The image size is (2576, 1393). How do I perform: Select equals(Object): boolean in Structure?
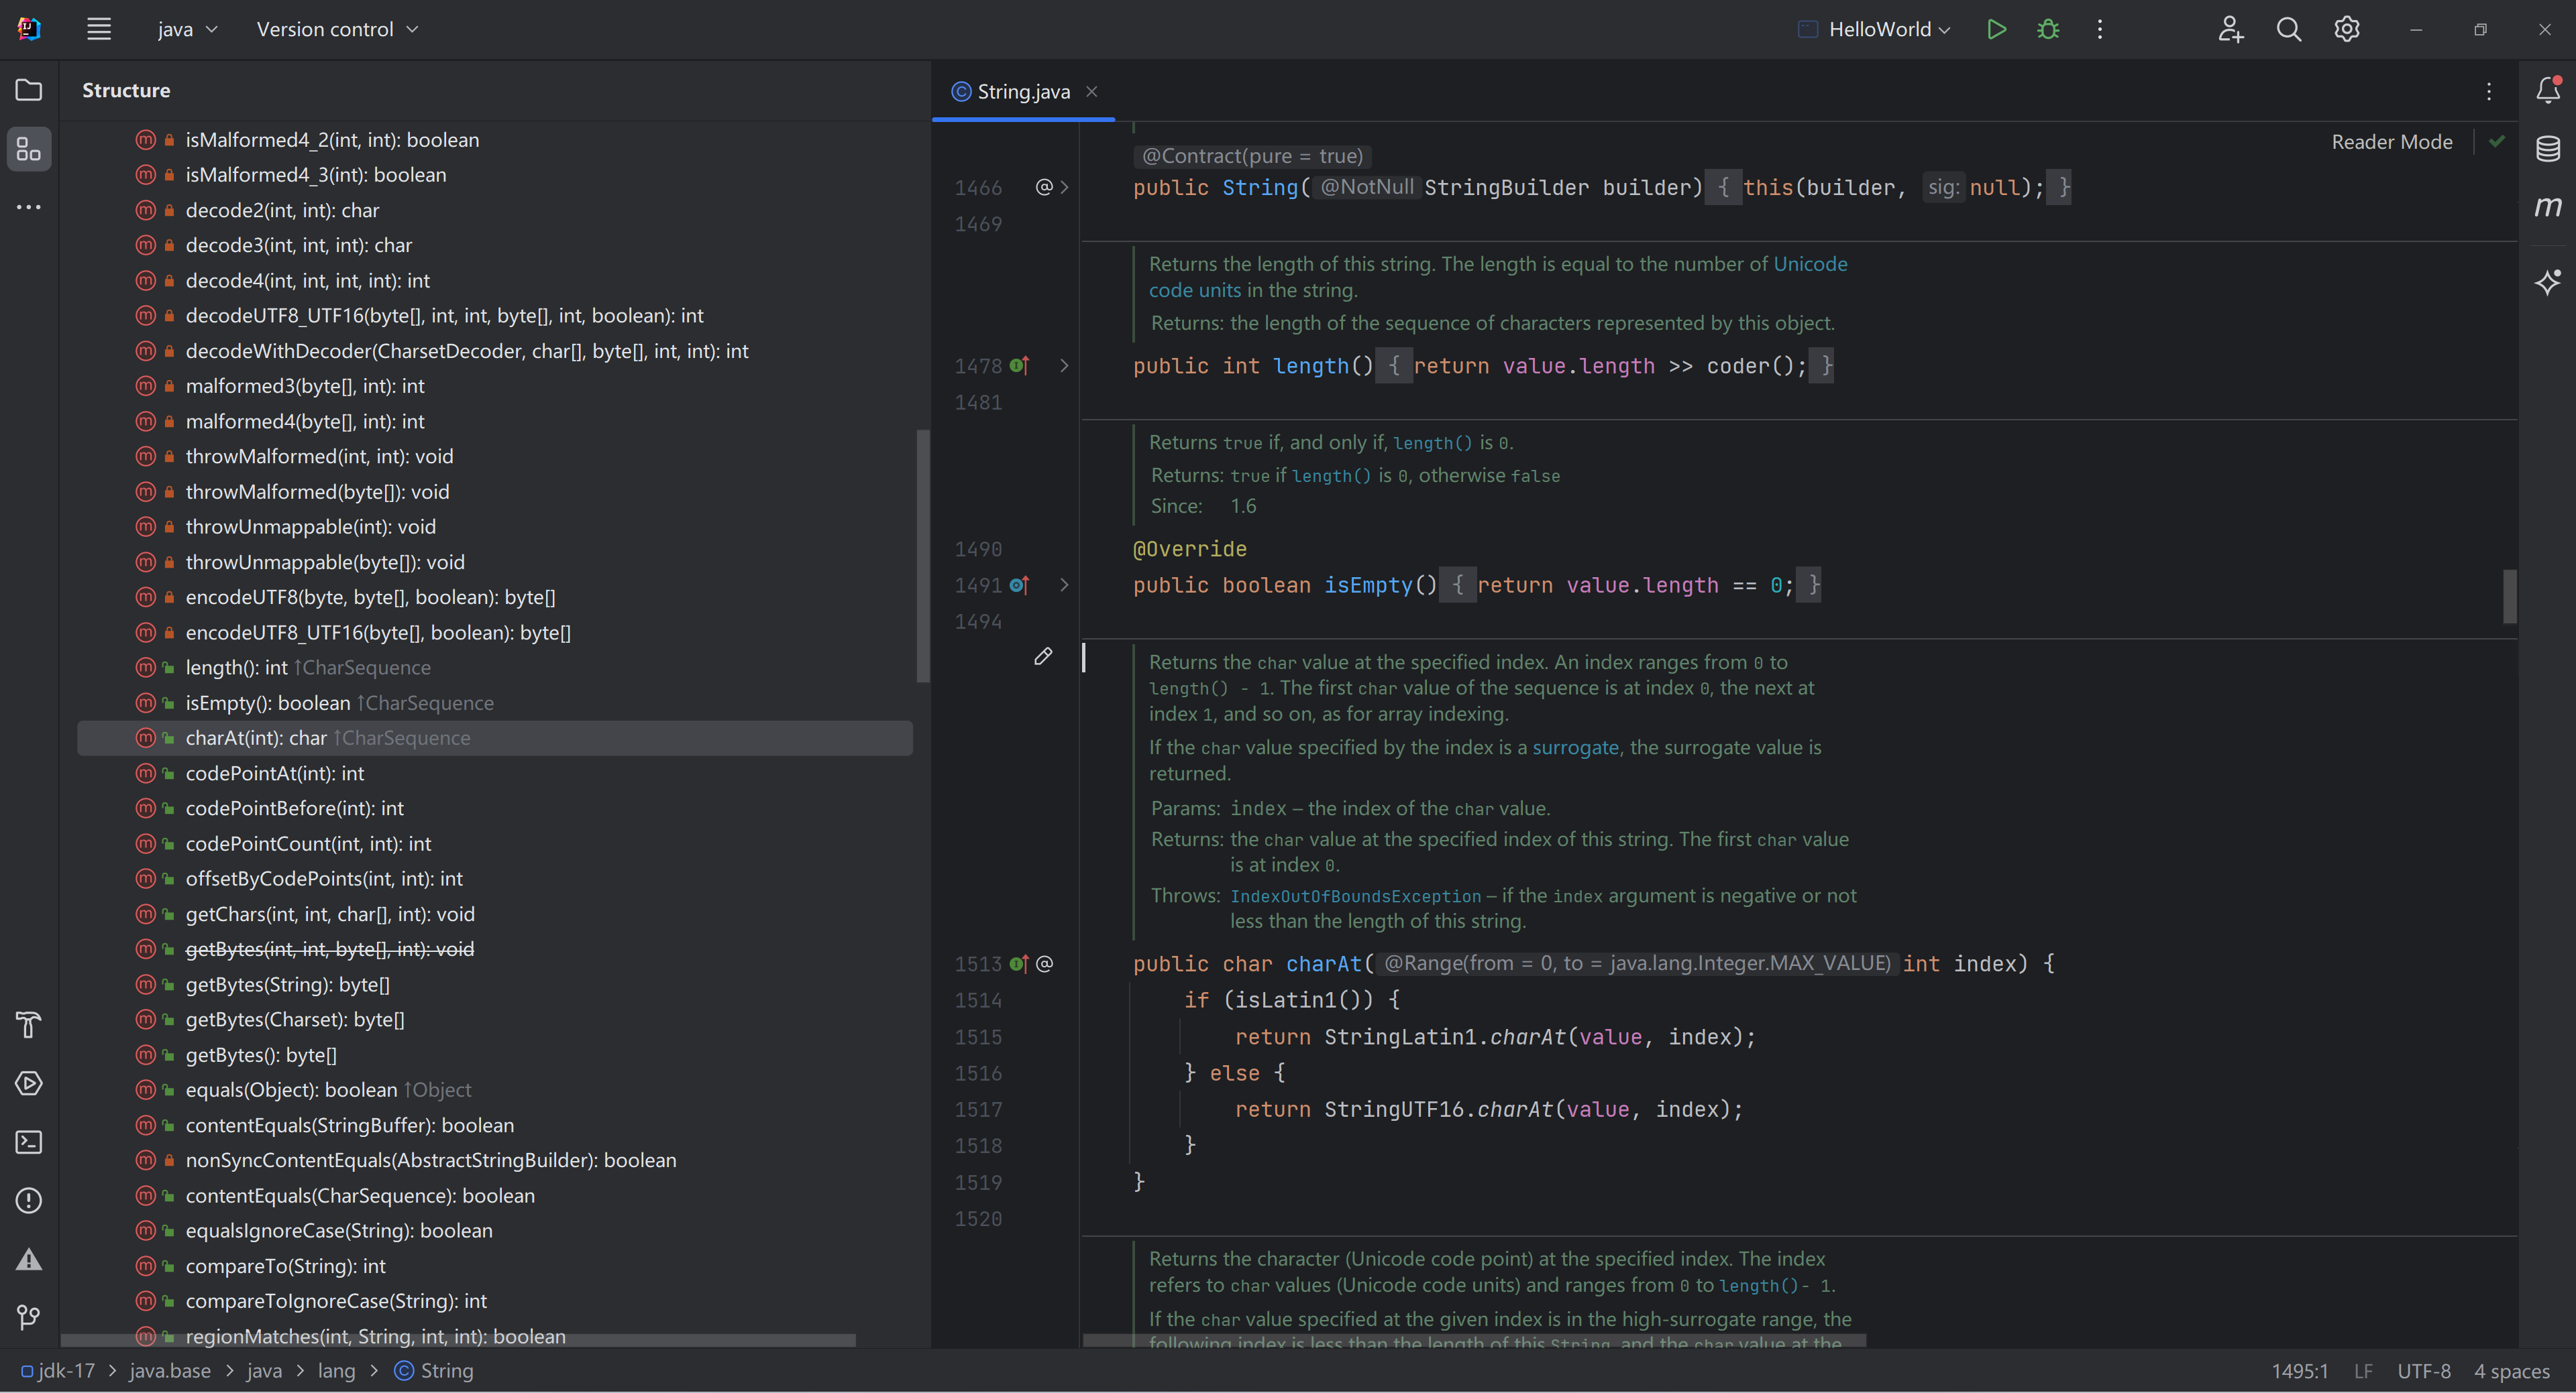click(494, 1089)
